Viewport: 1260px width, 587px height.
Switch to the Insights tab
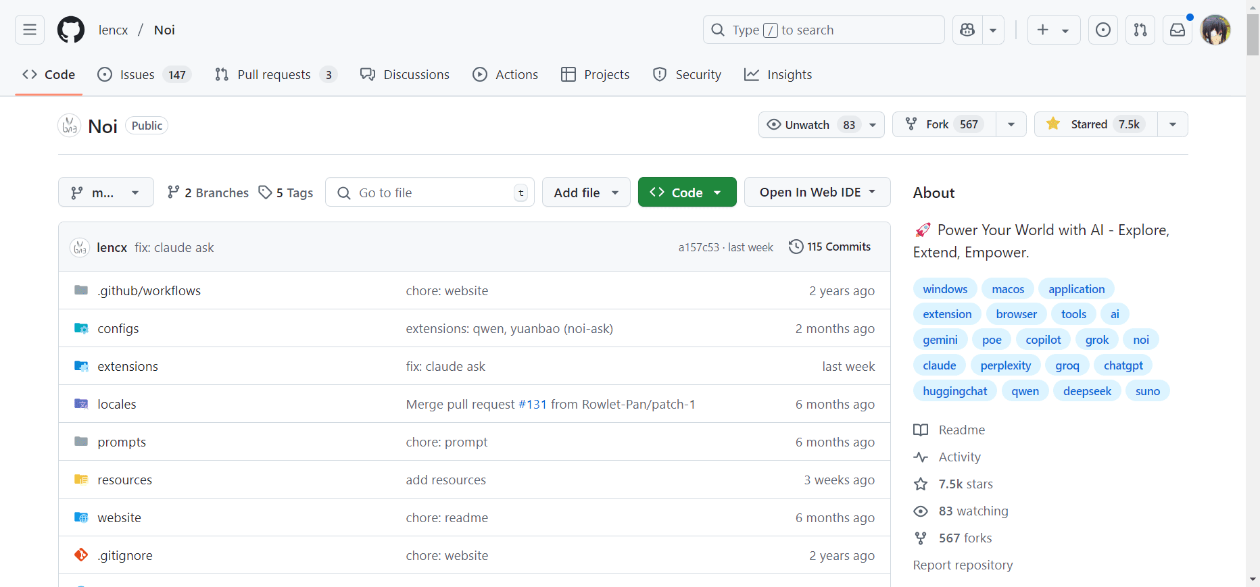click(x=778, y=74)
